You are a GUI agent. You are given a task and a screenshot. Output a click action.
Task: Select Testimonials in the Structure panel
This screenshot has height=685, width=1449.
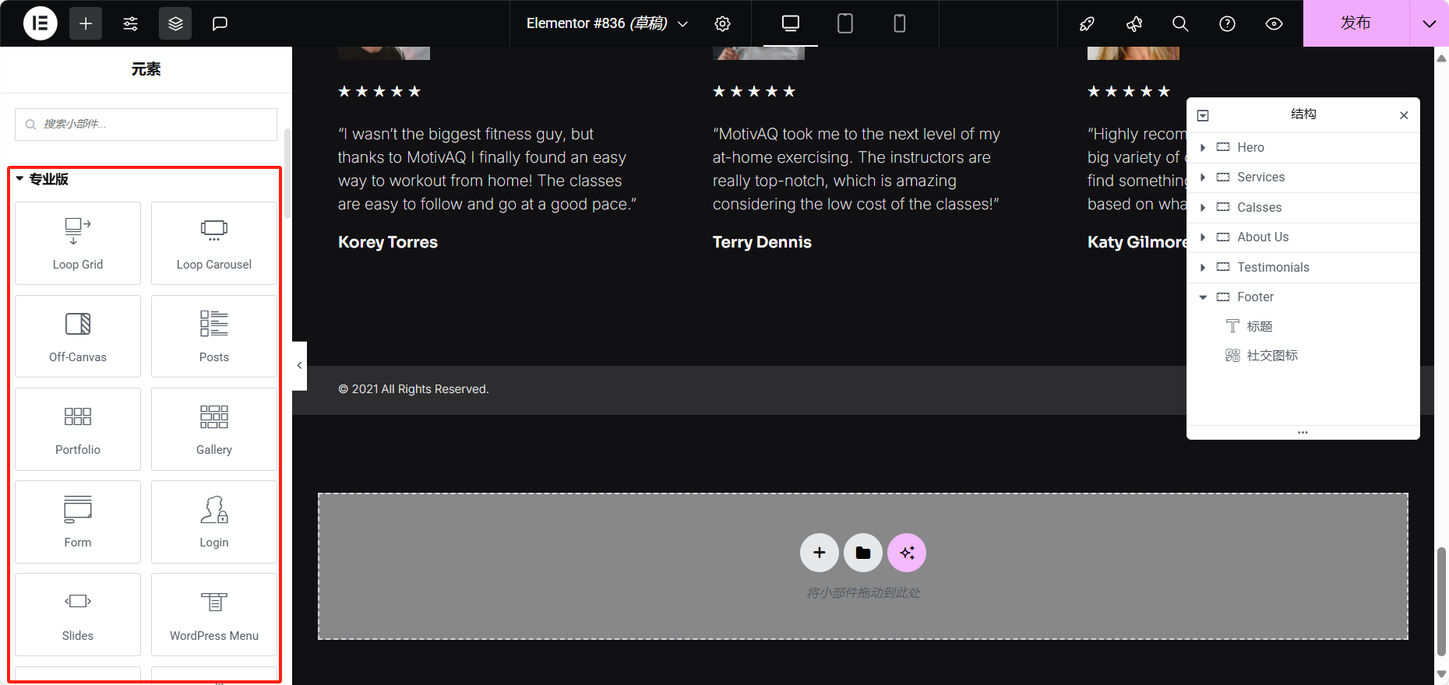1303,267
